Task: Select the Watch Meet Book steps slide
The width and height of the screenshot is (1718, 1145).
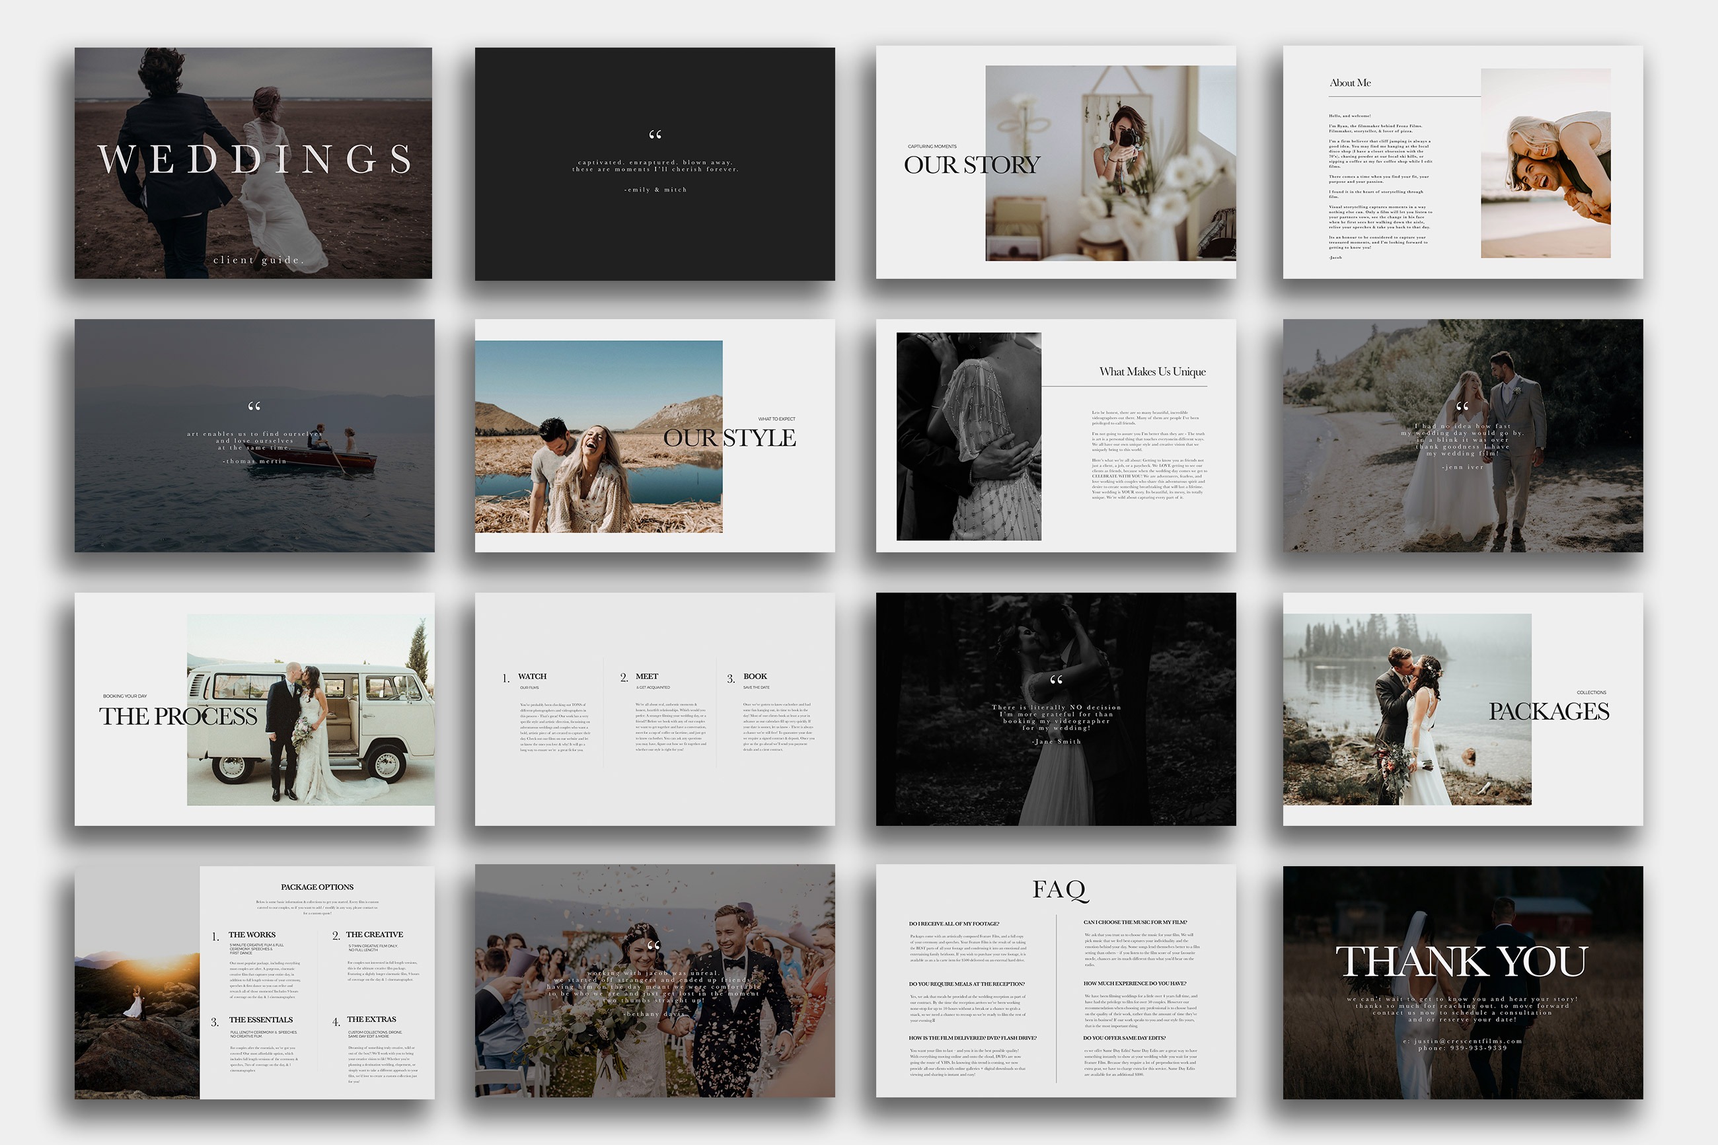Action: tap(654, 709)
